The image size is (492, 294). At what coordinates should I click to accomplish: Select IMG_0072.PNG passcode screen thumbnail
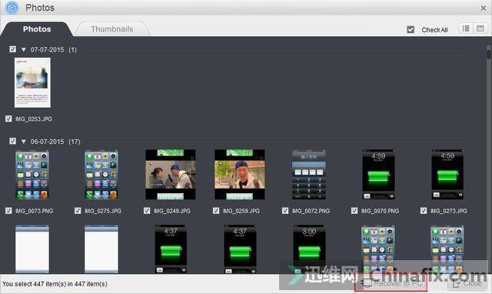309,175
